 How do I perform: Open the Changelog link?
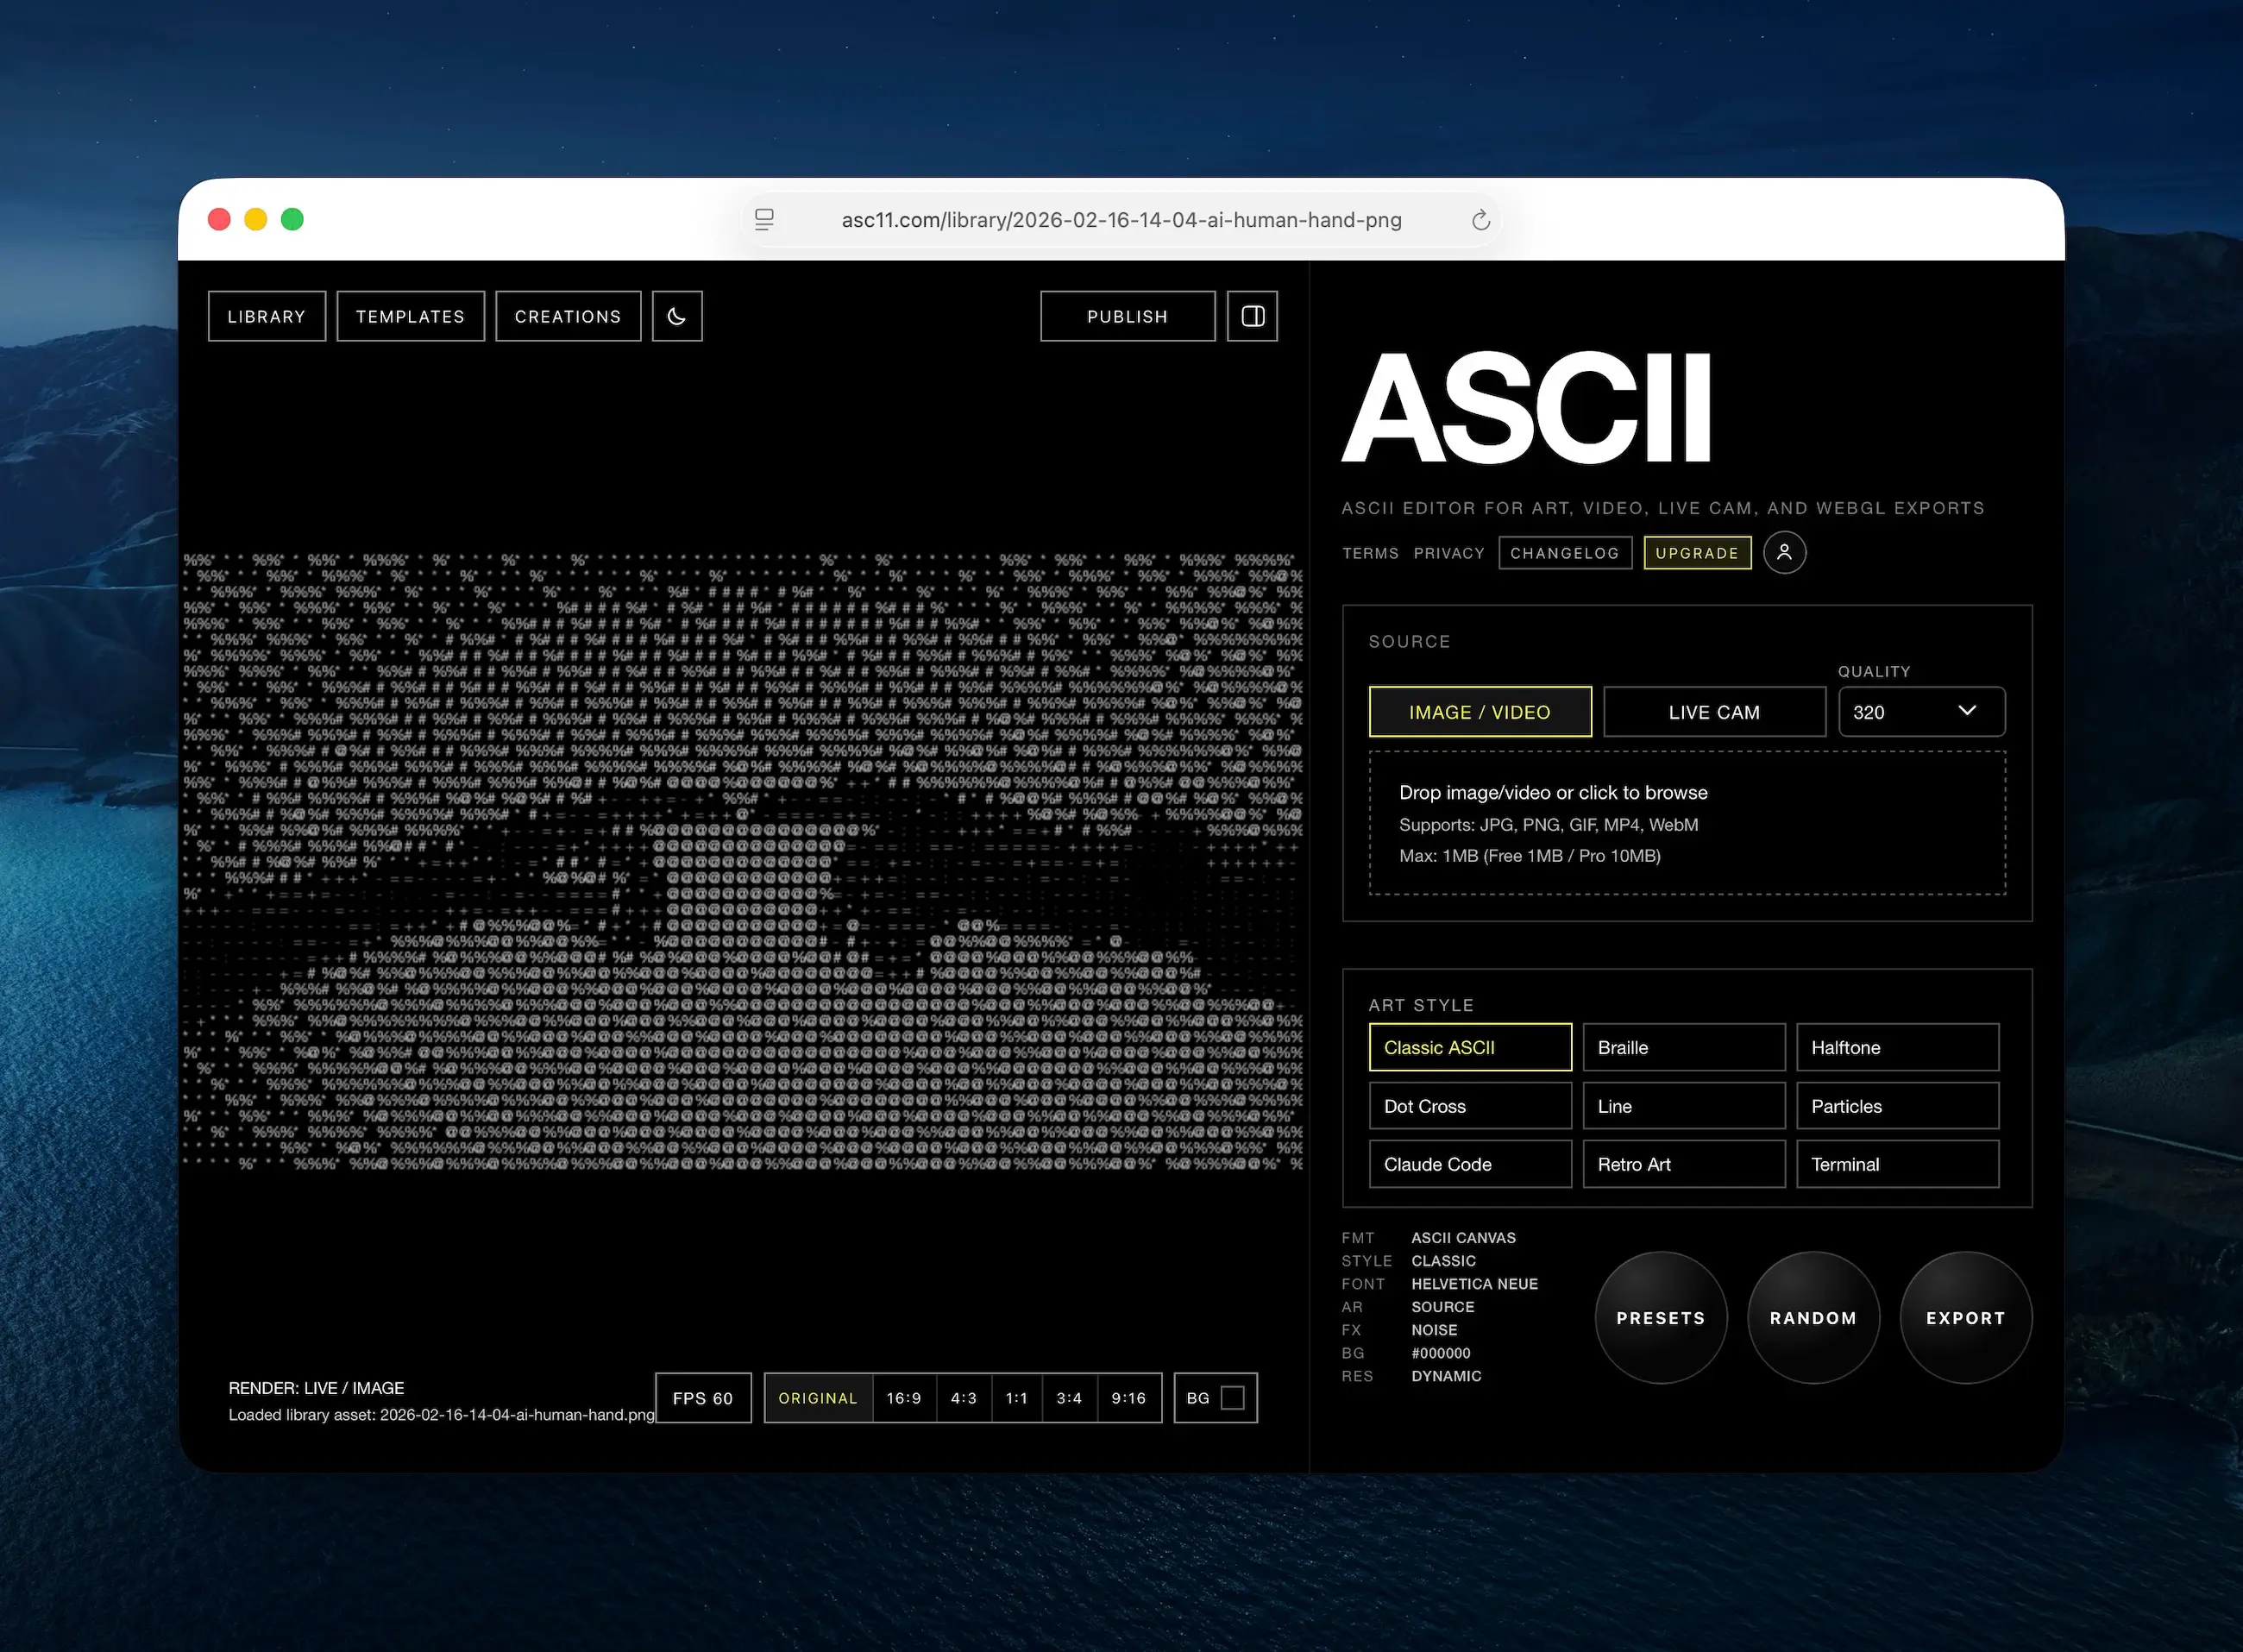1564,553
